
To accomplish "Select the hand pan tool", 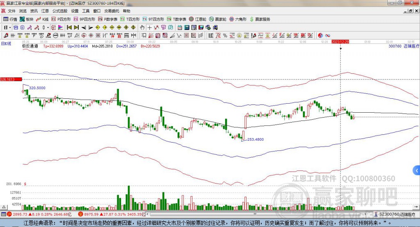I will (142, 27).
